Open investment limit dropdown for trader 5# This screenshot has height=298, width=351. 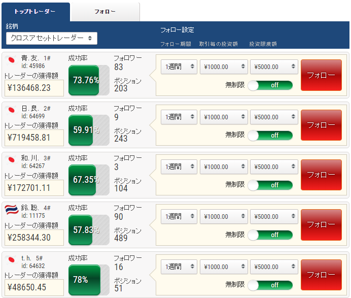point(274,267)
